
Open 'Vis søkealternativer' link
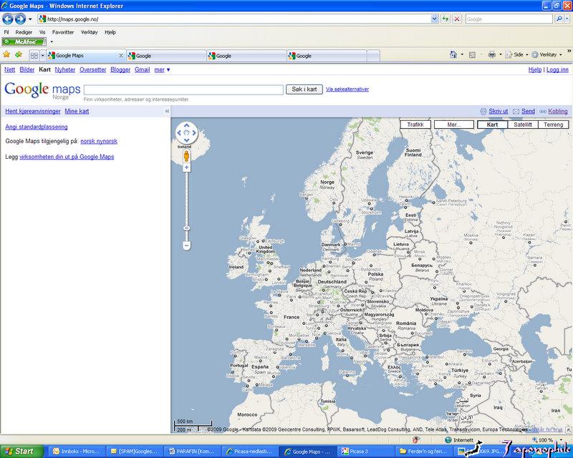tap(347, 89)
